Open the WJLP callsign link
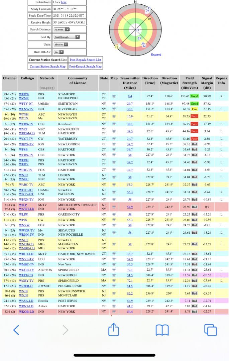Screen dimensions: 229x361 click(23, 205)
